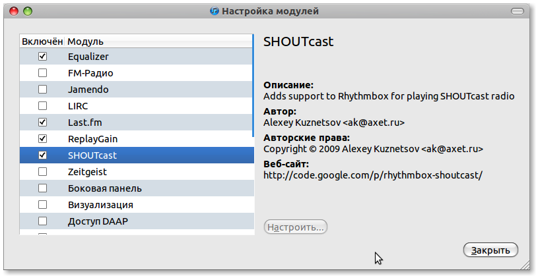Click the author email ak@axet.ru text
Screen dimensions: 536x276
[374, 123]
